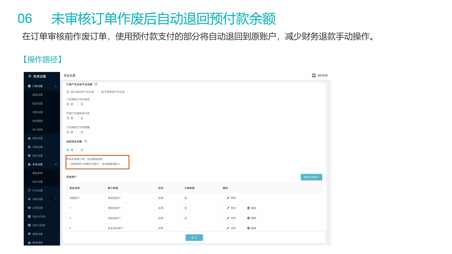Image resolution: width=452 pixels, height=254 pixels.
Task: Click help icon after 自动原路退款 checkbox label
Action: coord(119,164)
